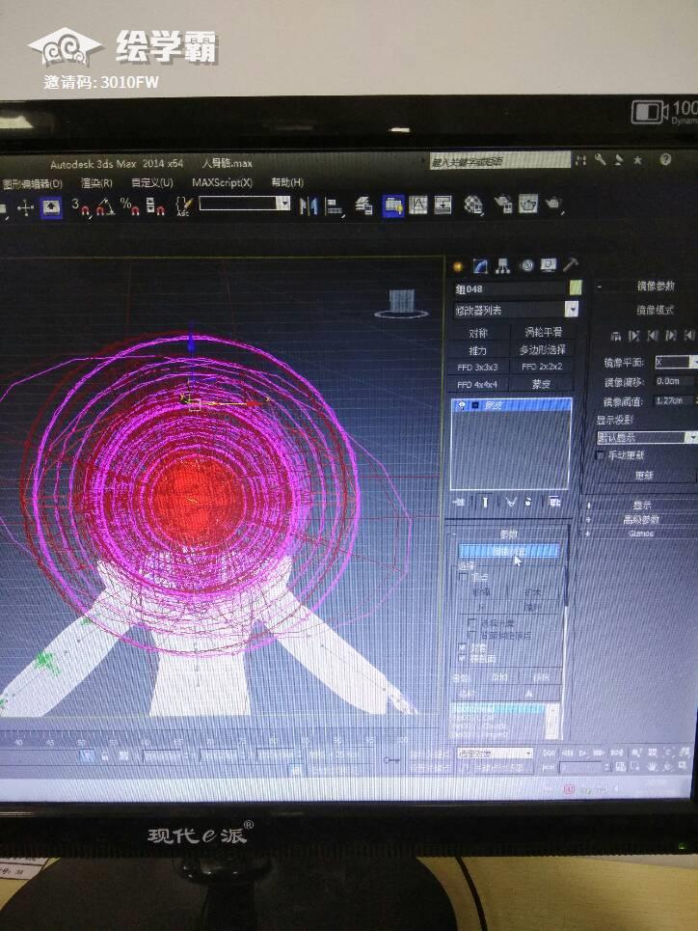698x931 pixels.
Task: Open the Rendered Frame Window
Action: [527, 205]
